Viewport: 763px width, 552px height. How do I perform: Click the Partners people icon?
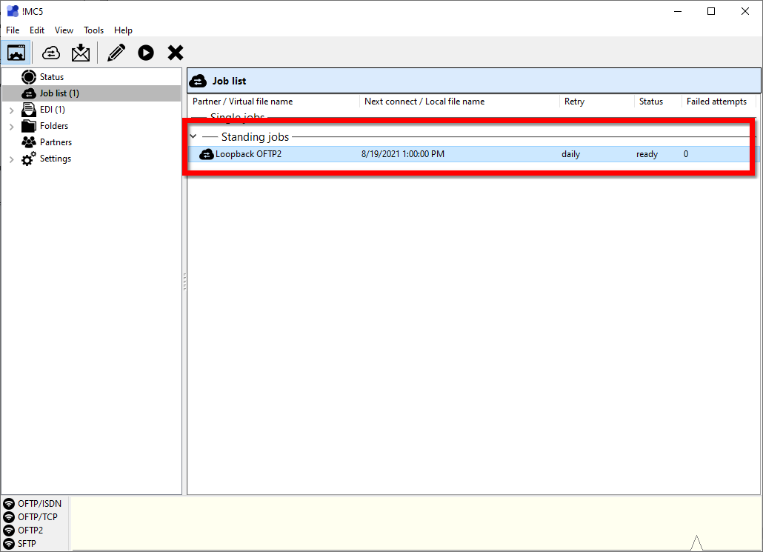click(x=29, y=142)
